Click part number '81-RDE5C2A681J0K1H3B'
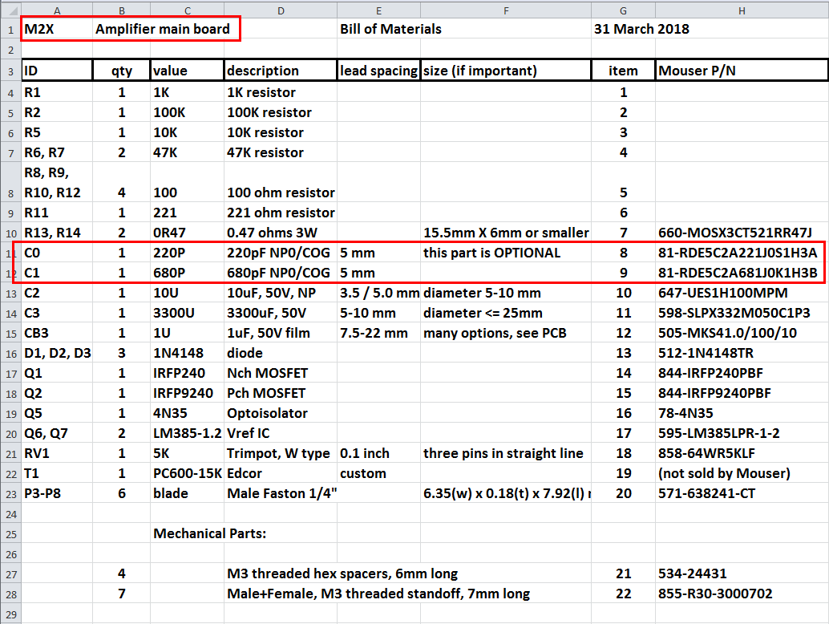829x624 pixels. tap(742, 273)
